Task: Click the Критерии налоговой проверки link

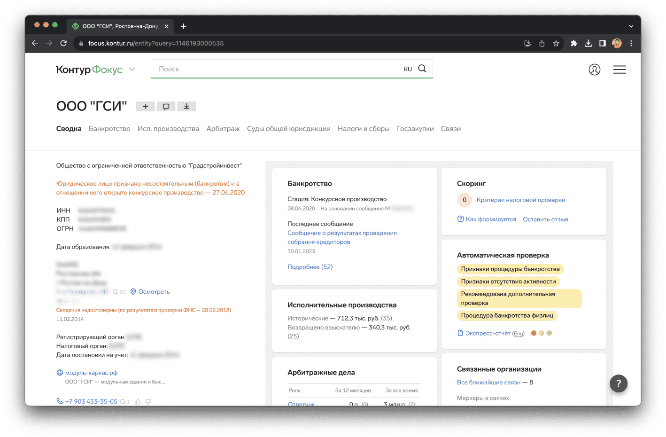Action: point(520,200)
